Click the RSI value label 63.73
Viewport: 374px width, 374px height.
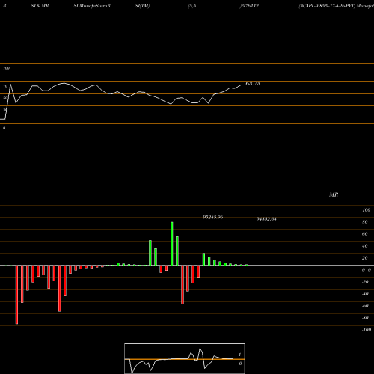[253, 84]
